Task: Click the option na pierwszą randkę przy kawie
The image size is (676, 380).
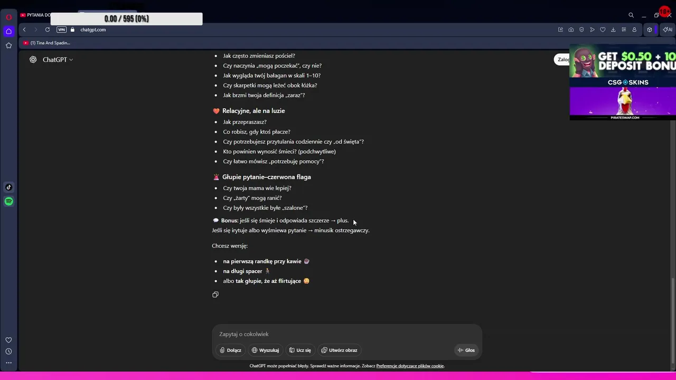Action: click(262, 261)
